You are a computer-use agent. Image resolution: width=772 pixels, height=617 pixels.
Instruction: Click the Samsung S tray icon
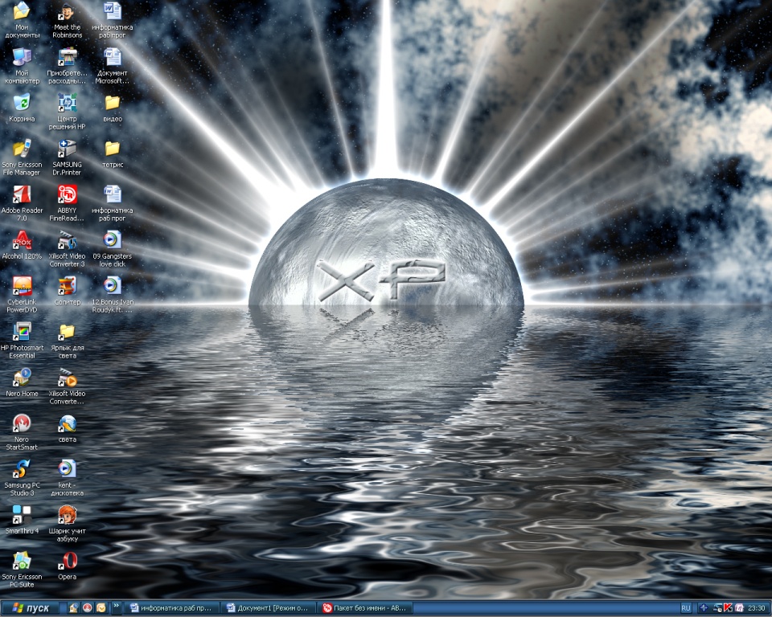point(718,608)
